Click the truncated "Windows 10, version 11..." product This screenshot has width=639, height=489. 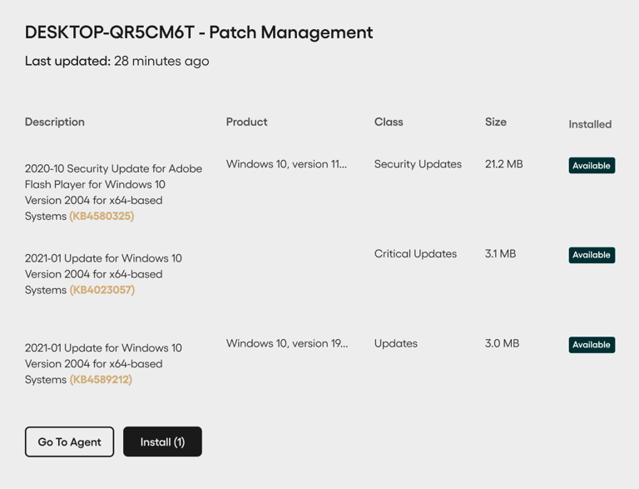(286, 164)
